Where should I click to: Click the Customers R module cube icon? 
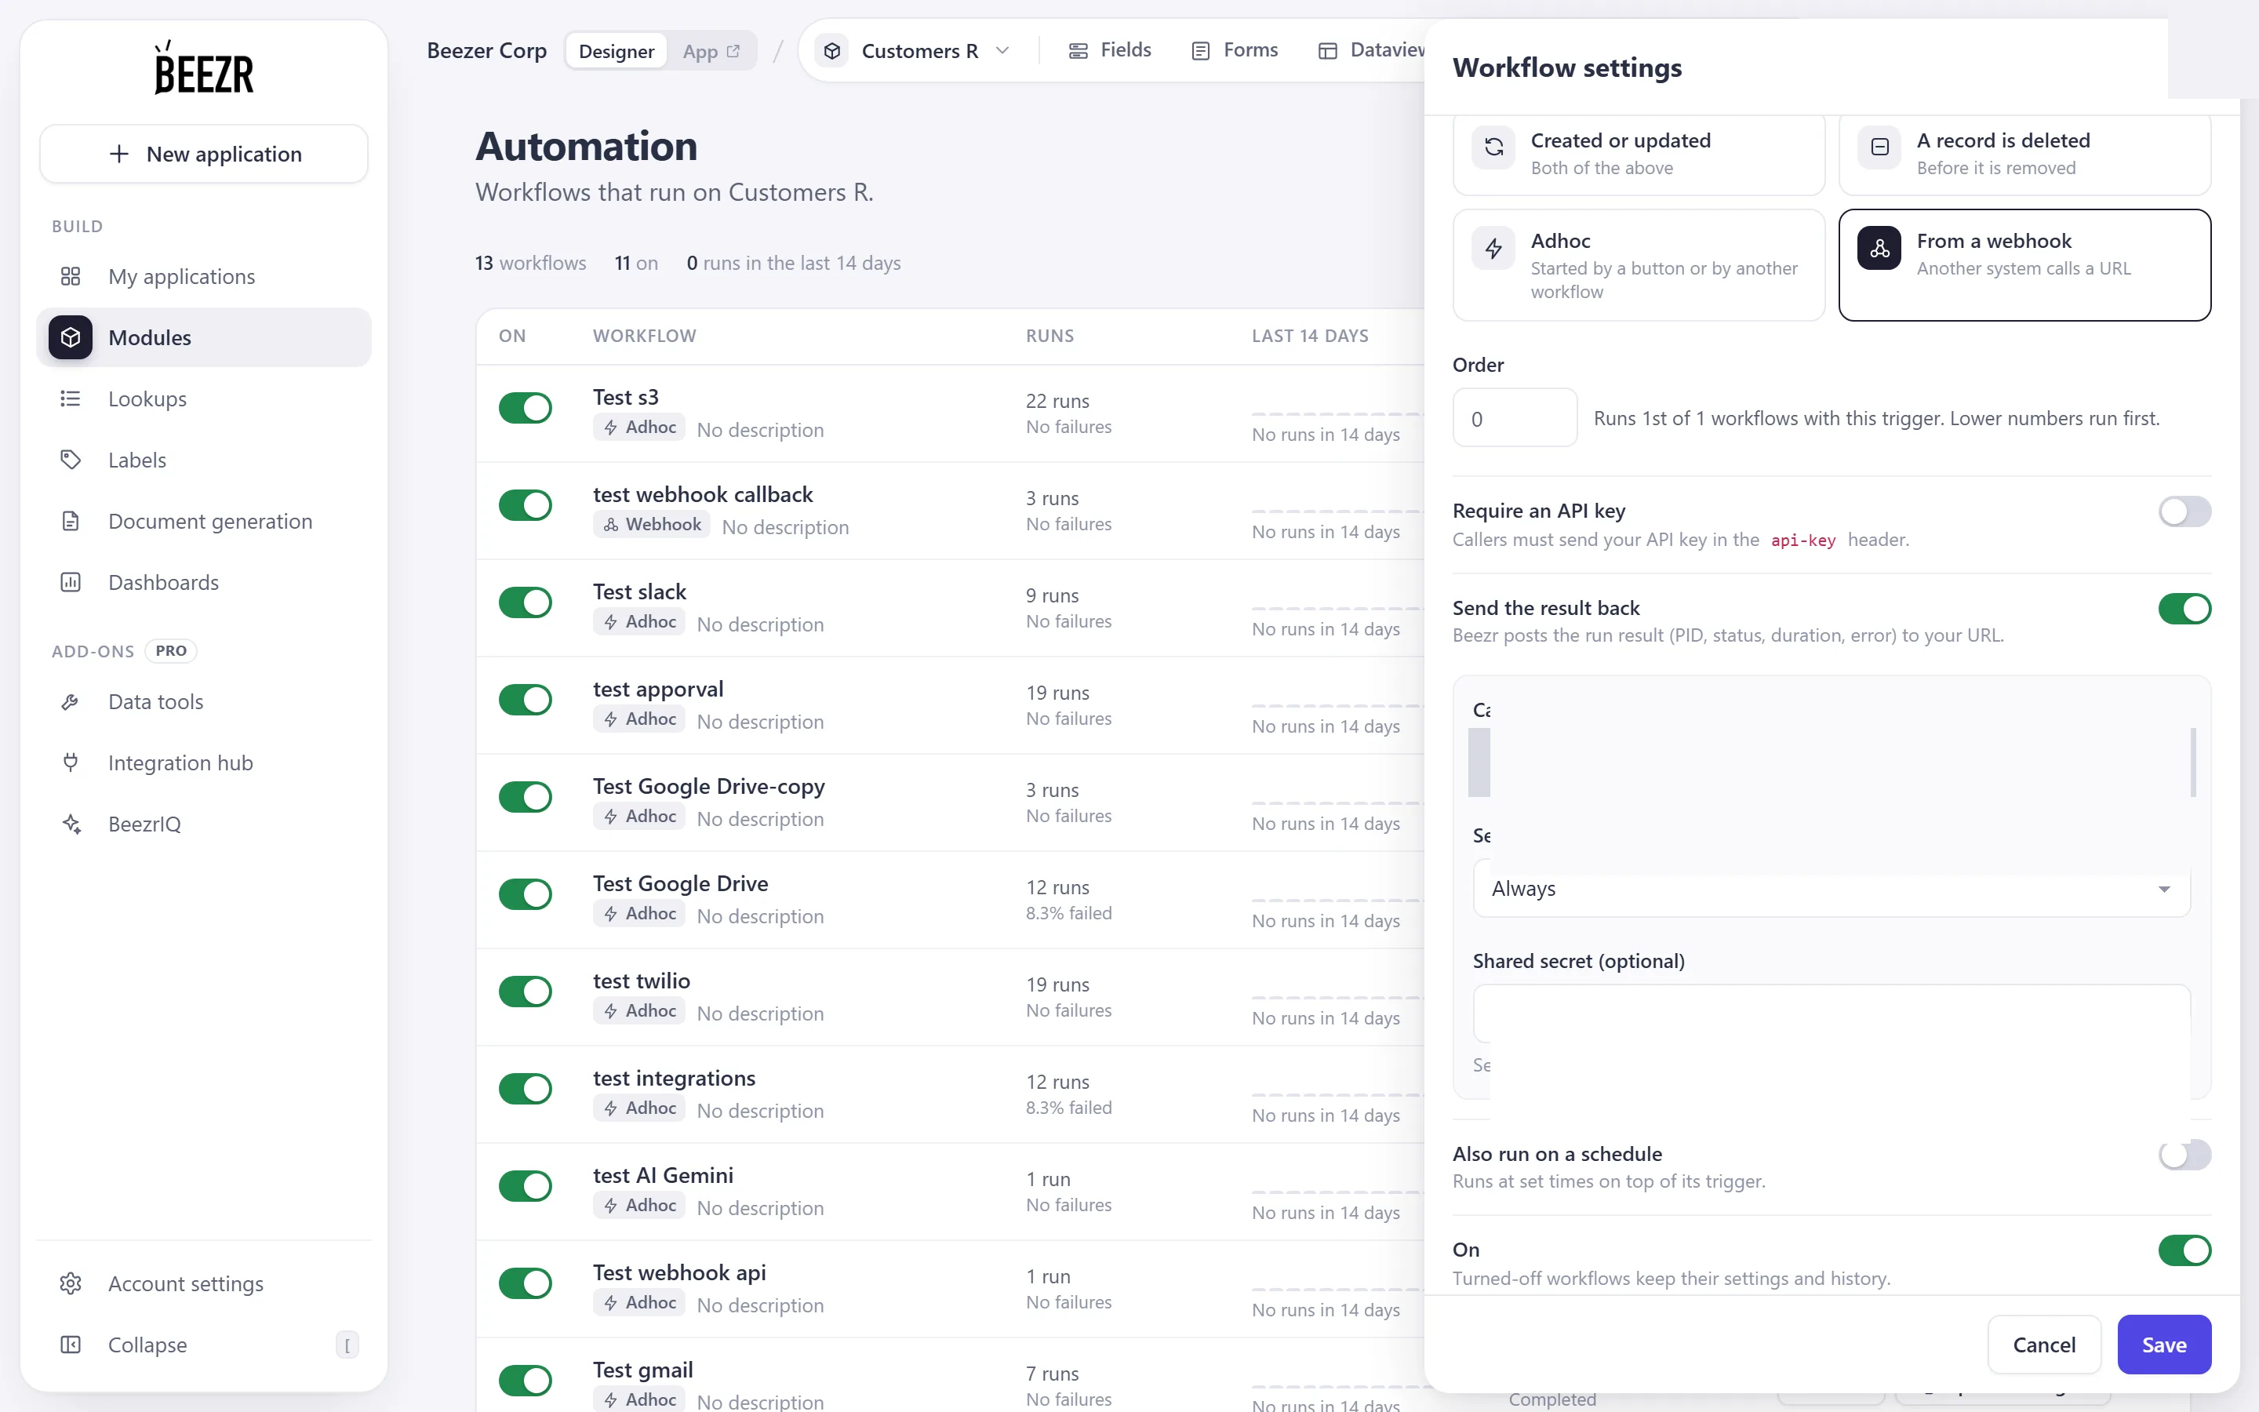coord(833,50)
